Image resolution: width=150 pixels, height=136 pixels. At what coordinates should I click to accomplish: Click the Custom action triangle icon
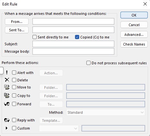coord(6,128)
